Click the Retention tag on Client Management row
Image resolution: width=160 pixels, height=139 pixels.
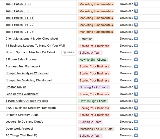pos(86,39)
